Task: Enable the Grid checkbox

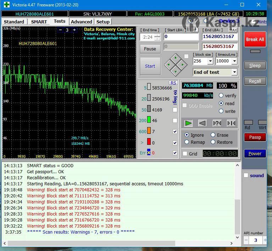Action: pyautogui.click(x=185, y=154)
